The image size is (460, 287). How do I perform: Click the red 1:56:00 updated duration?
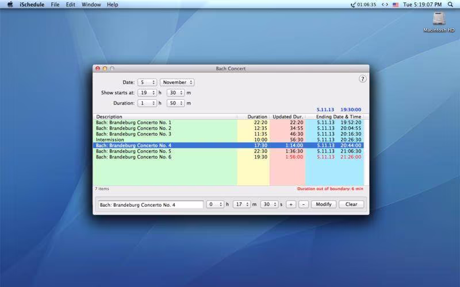tap(294, 157)
